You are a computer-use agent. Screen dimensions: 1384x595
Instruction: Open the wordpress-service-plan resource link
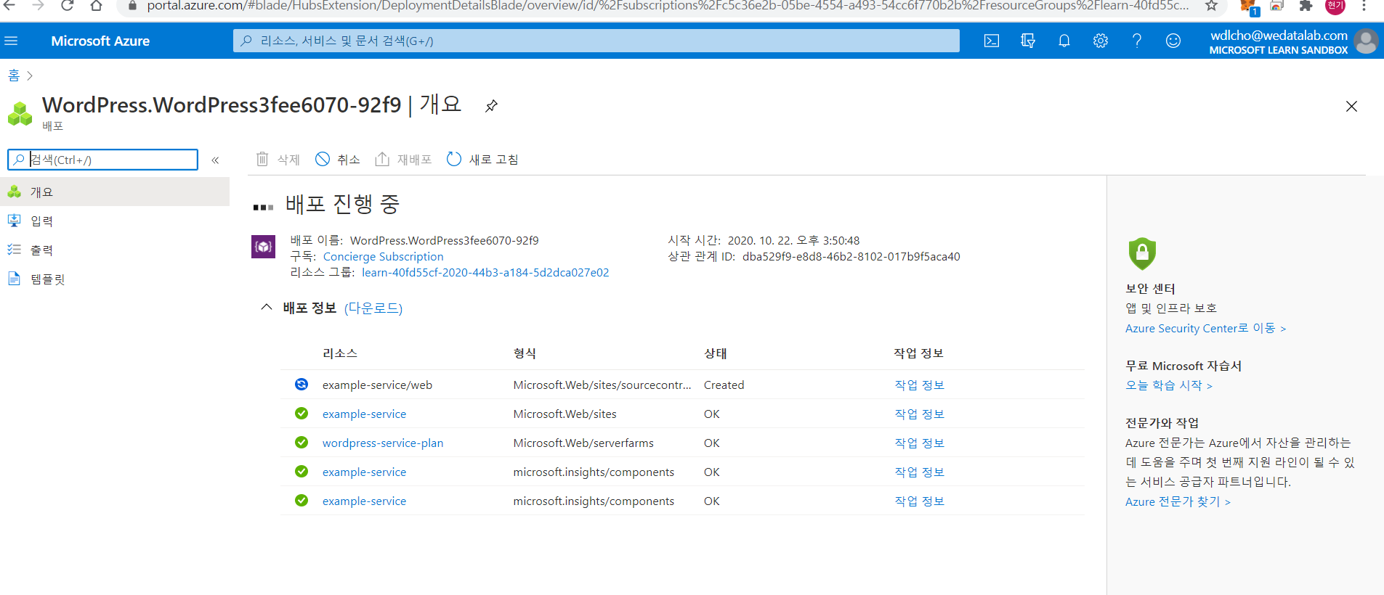(383, 443)
